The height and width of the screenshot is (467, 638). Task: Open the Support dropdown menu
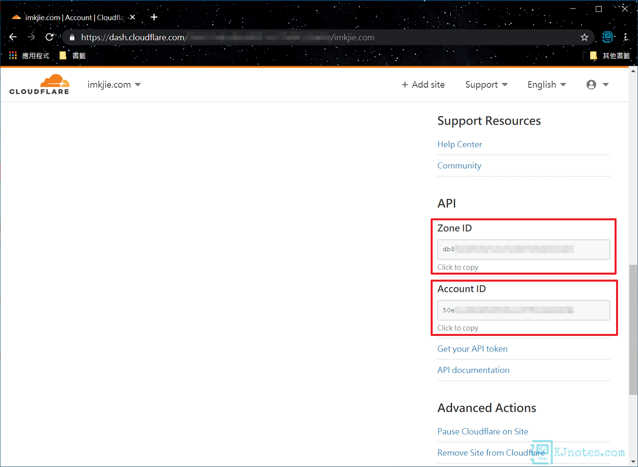(x=486, y=85)
